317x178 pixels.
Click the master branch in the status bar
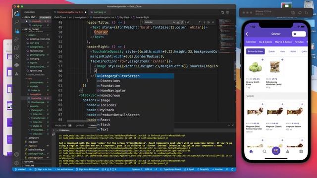point(21,169)
